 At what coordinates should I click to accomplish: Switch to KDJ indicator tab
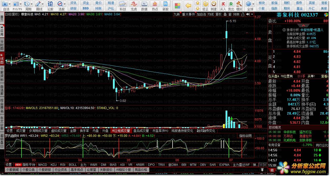coord(54,165)
